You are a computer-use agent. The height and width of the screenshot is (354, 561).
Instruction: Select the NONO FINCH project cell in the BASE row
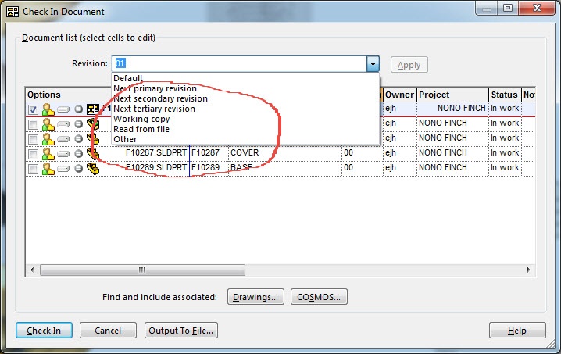(452, 167)
